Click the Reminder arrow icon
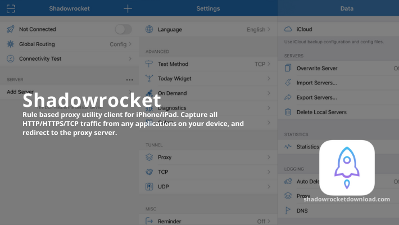 coord(149,221)
